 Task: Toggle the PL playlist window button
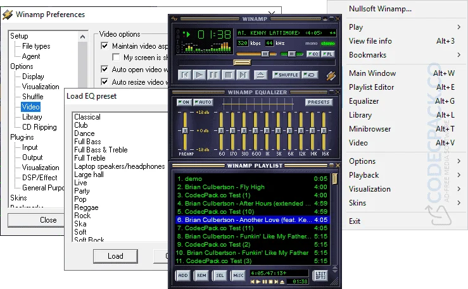pos(327,54)
